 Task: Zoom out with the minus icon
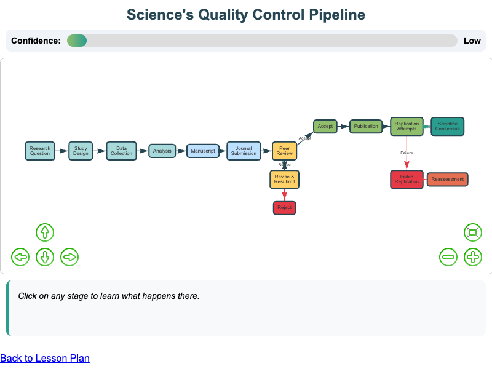[448, 257]
